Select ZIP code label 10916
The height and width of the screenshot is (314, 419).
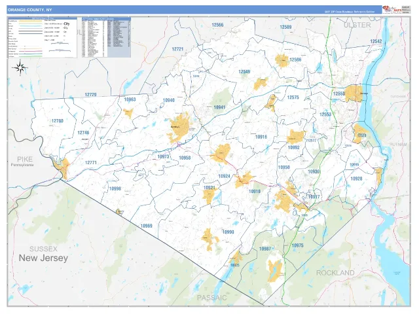click(x=261, y=137)
